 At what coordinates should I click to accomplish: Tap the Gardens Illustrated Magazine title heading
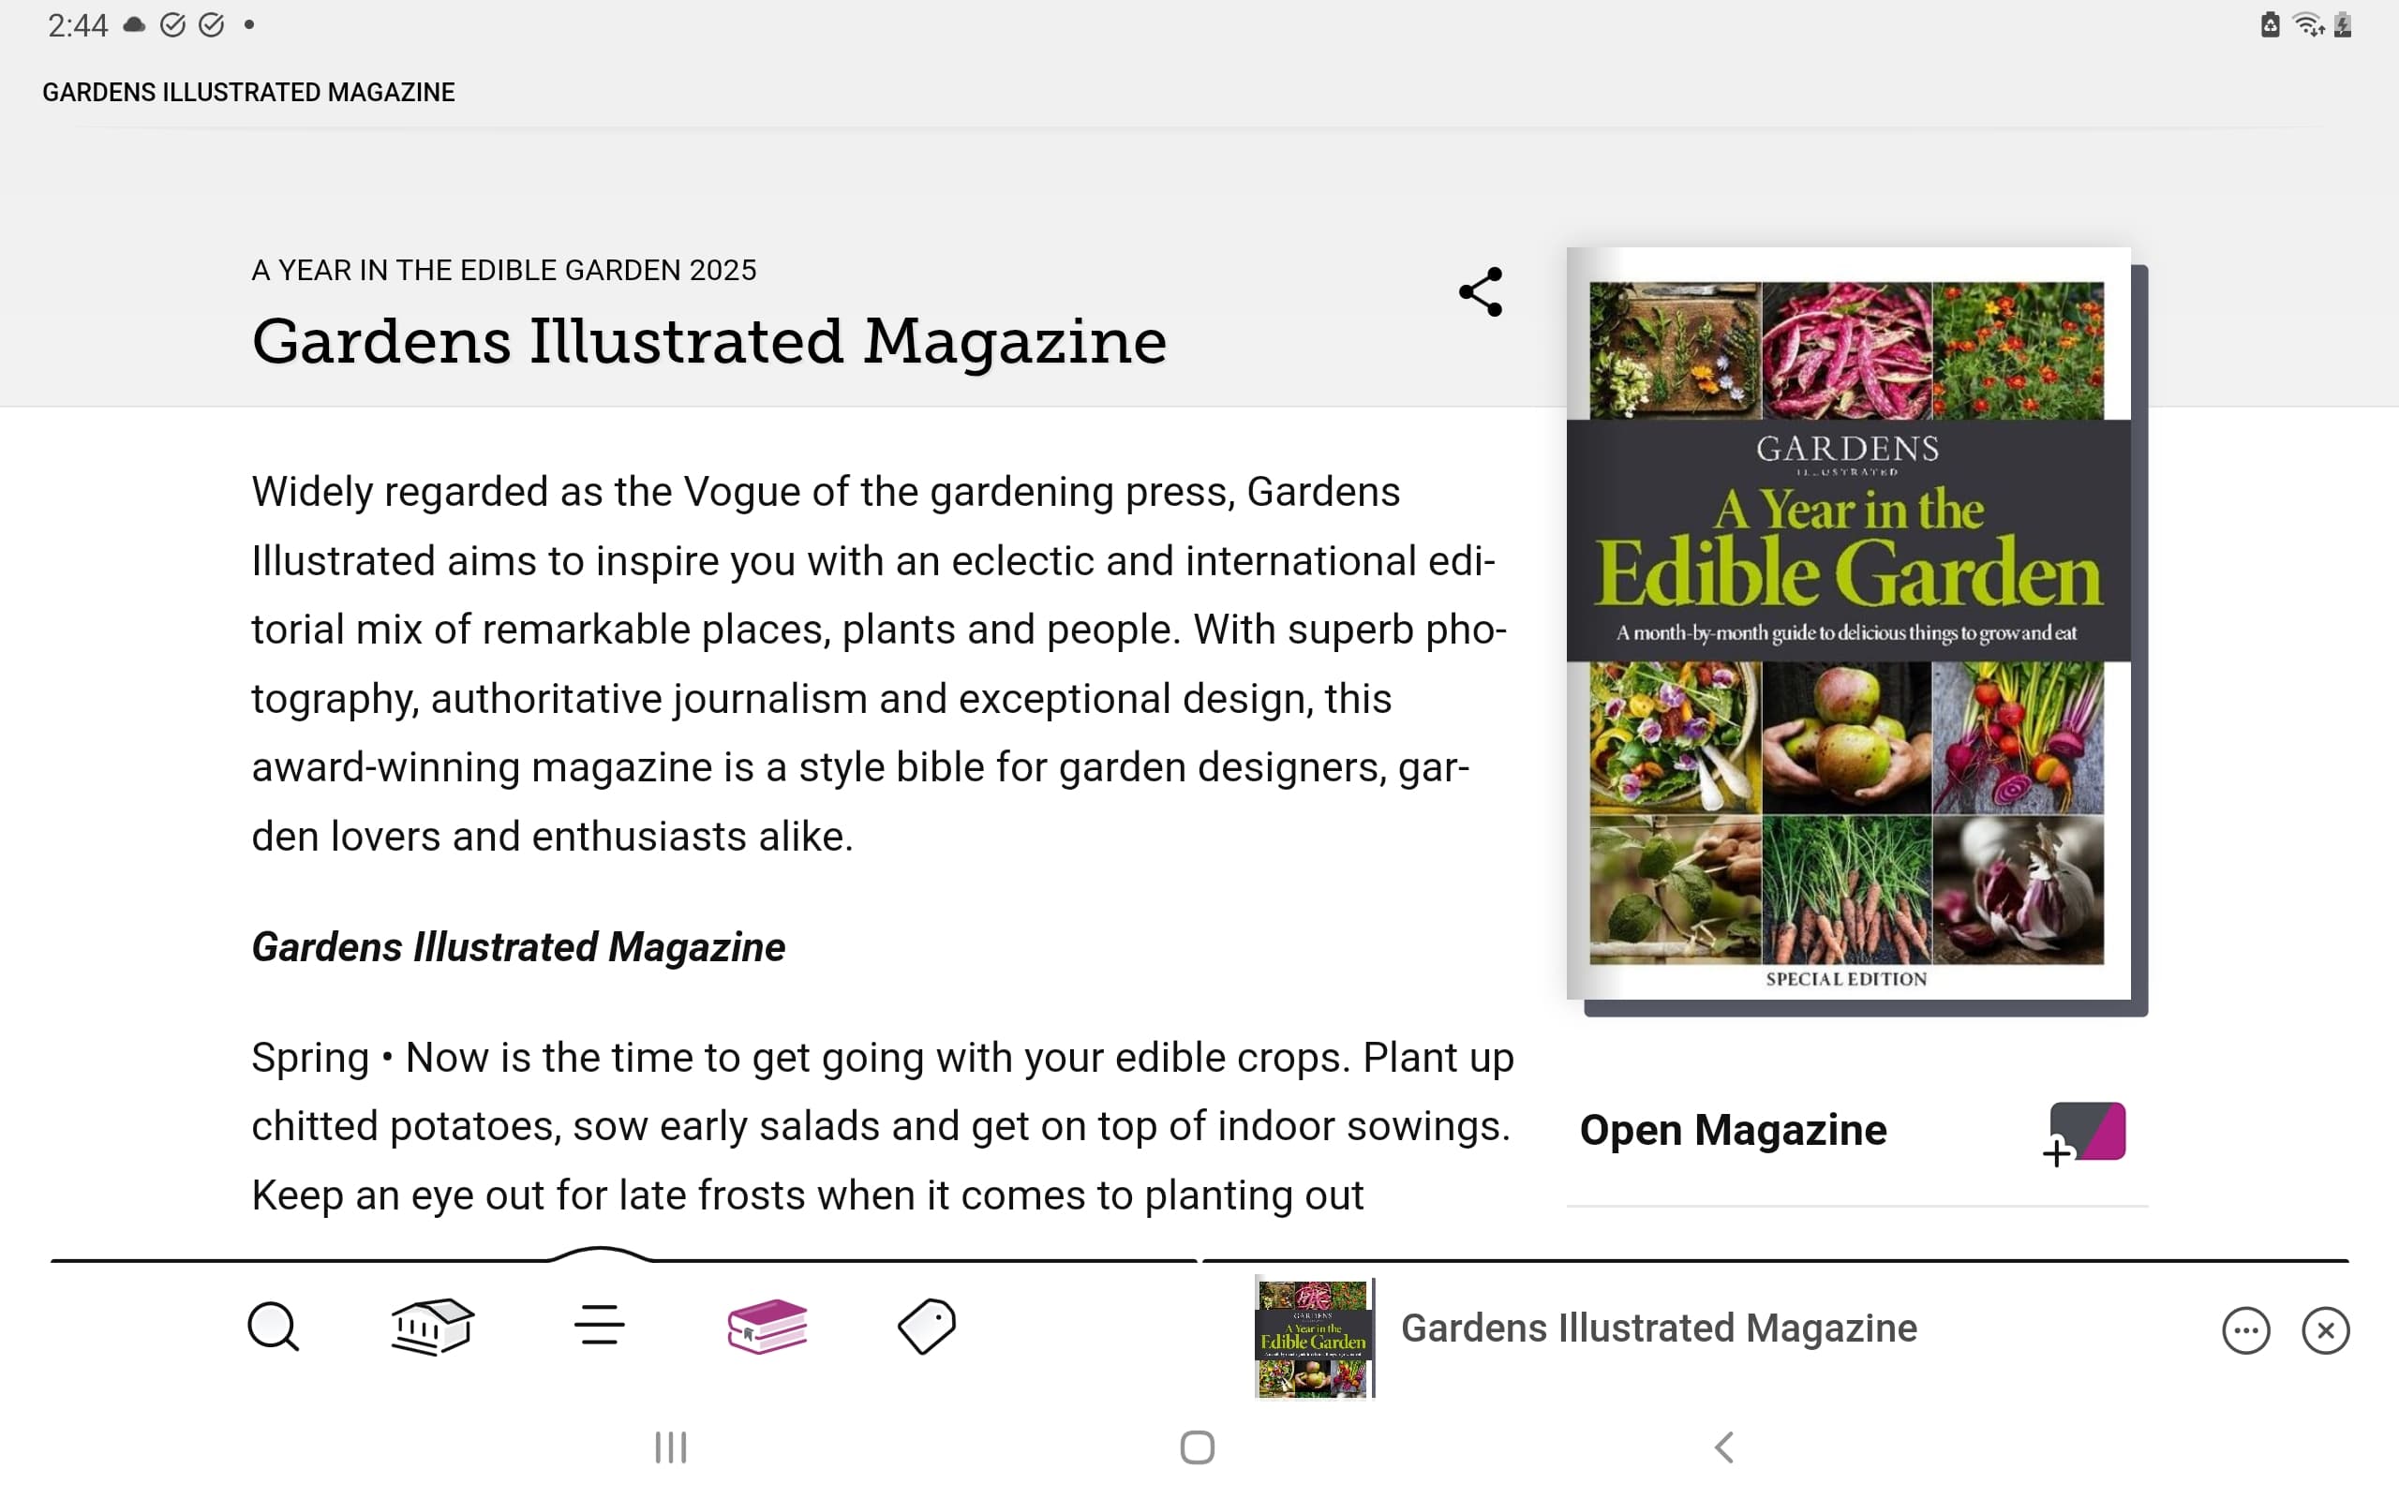tap(708, 342)
